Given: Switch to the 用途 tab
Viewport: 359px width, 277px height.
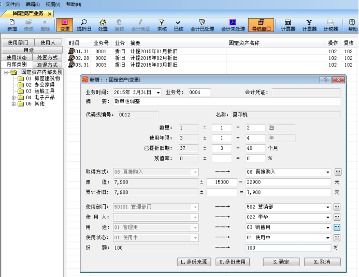Looking at the screenshot, I should [x=32, y=50].
